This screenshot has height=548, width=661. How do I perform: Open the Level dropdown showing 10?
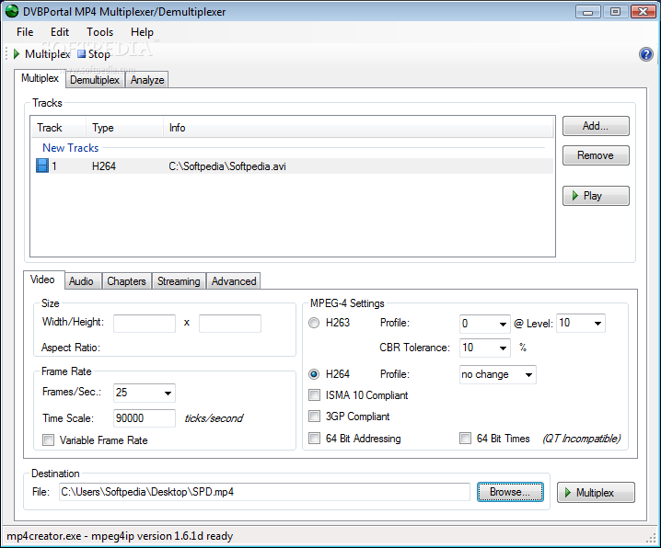point(581,324)
